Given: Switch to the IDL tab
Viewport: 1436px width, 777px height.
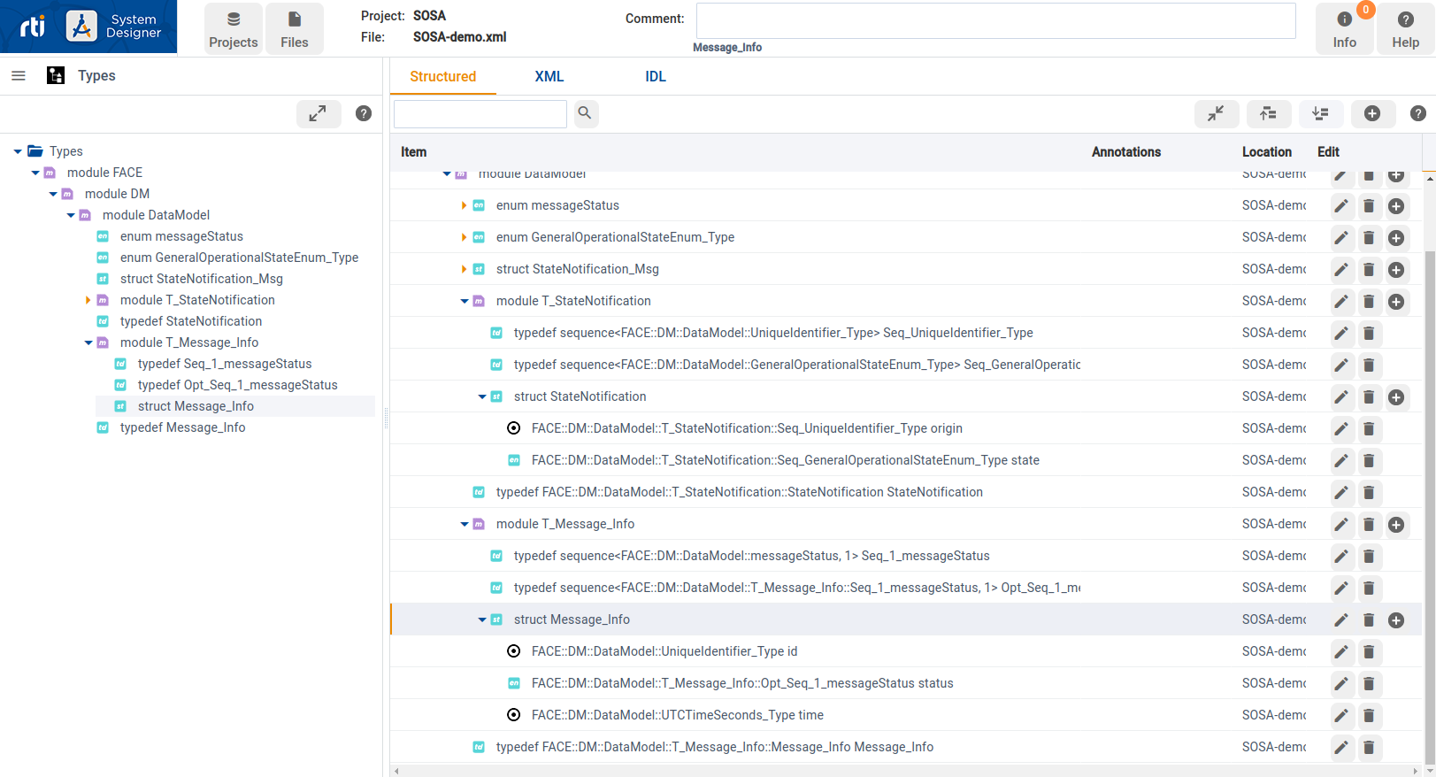Looking at the screenshot, I should point(656,76).
